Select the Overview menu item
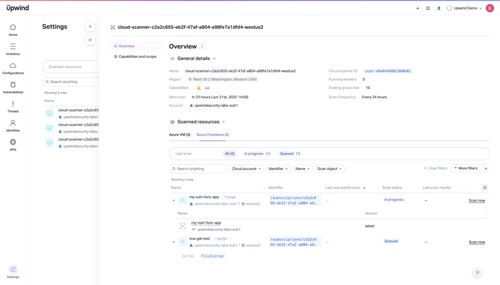The image size is (500, 285). (x=136, y=46)
